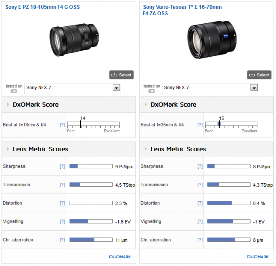This screenshot has width=276, height=266.
Task: Click the '11 µm' aberration value
Action: 121,240
